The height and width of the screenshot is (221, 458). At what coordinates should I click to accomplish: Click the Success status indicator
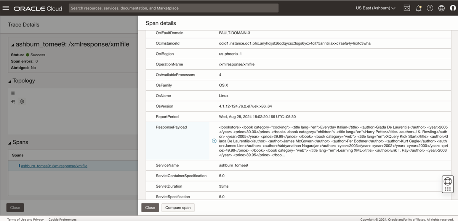point(36,55)
